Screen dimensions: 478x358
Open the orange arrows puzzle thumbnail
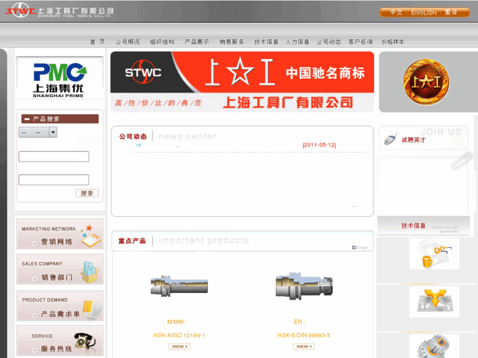pos(434,302)
